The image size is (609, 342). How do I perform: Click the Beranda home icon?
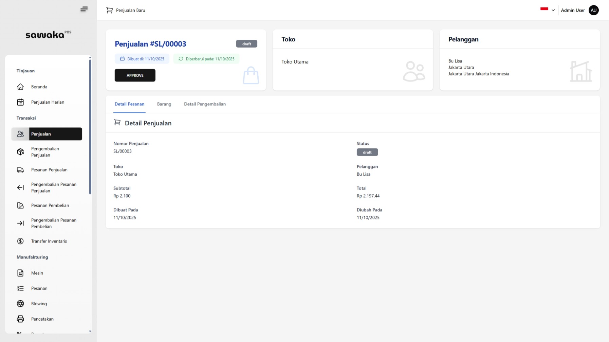click(x=20, y=87)
